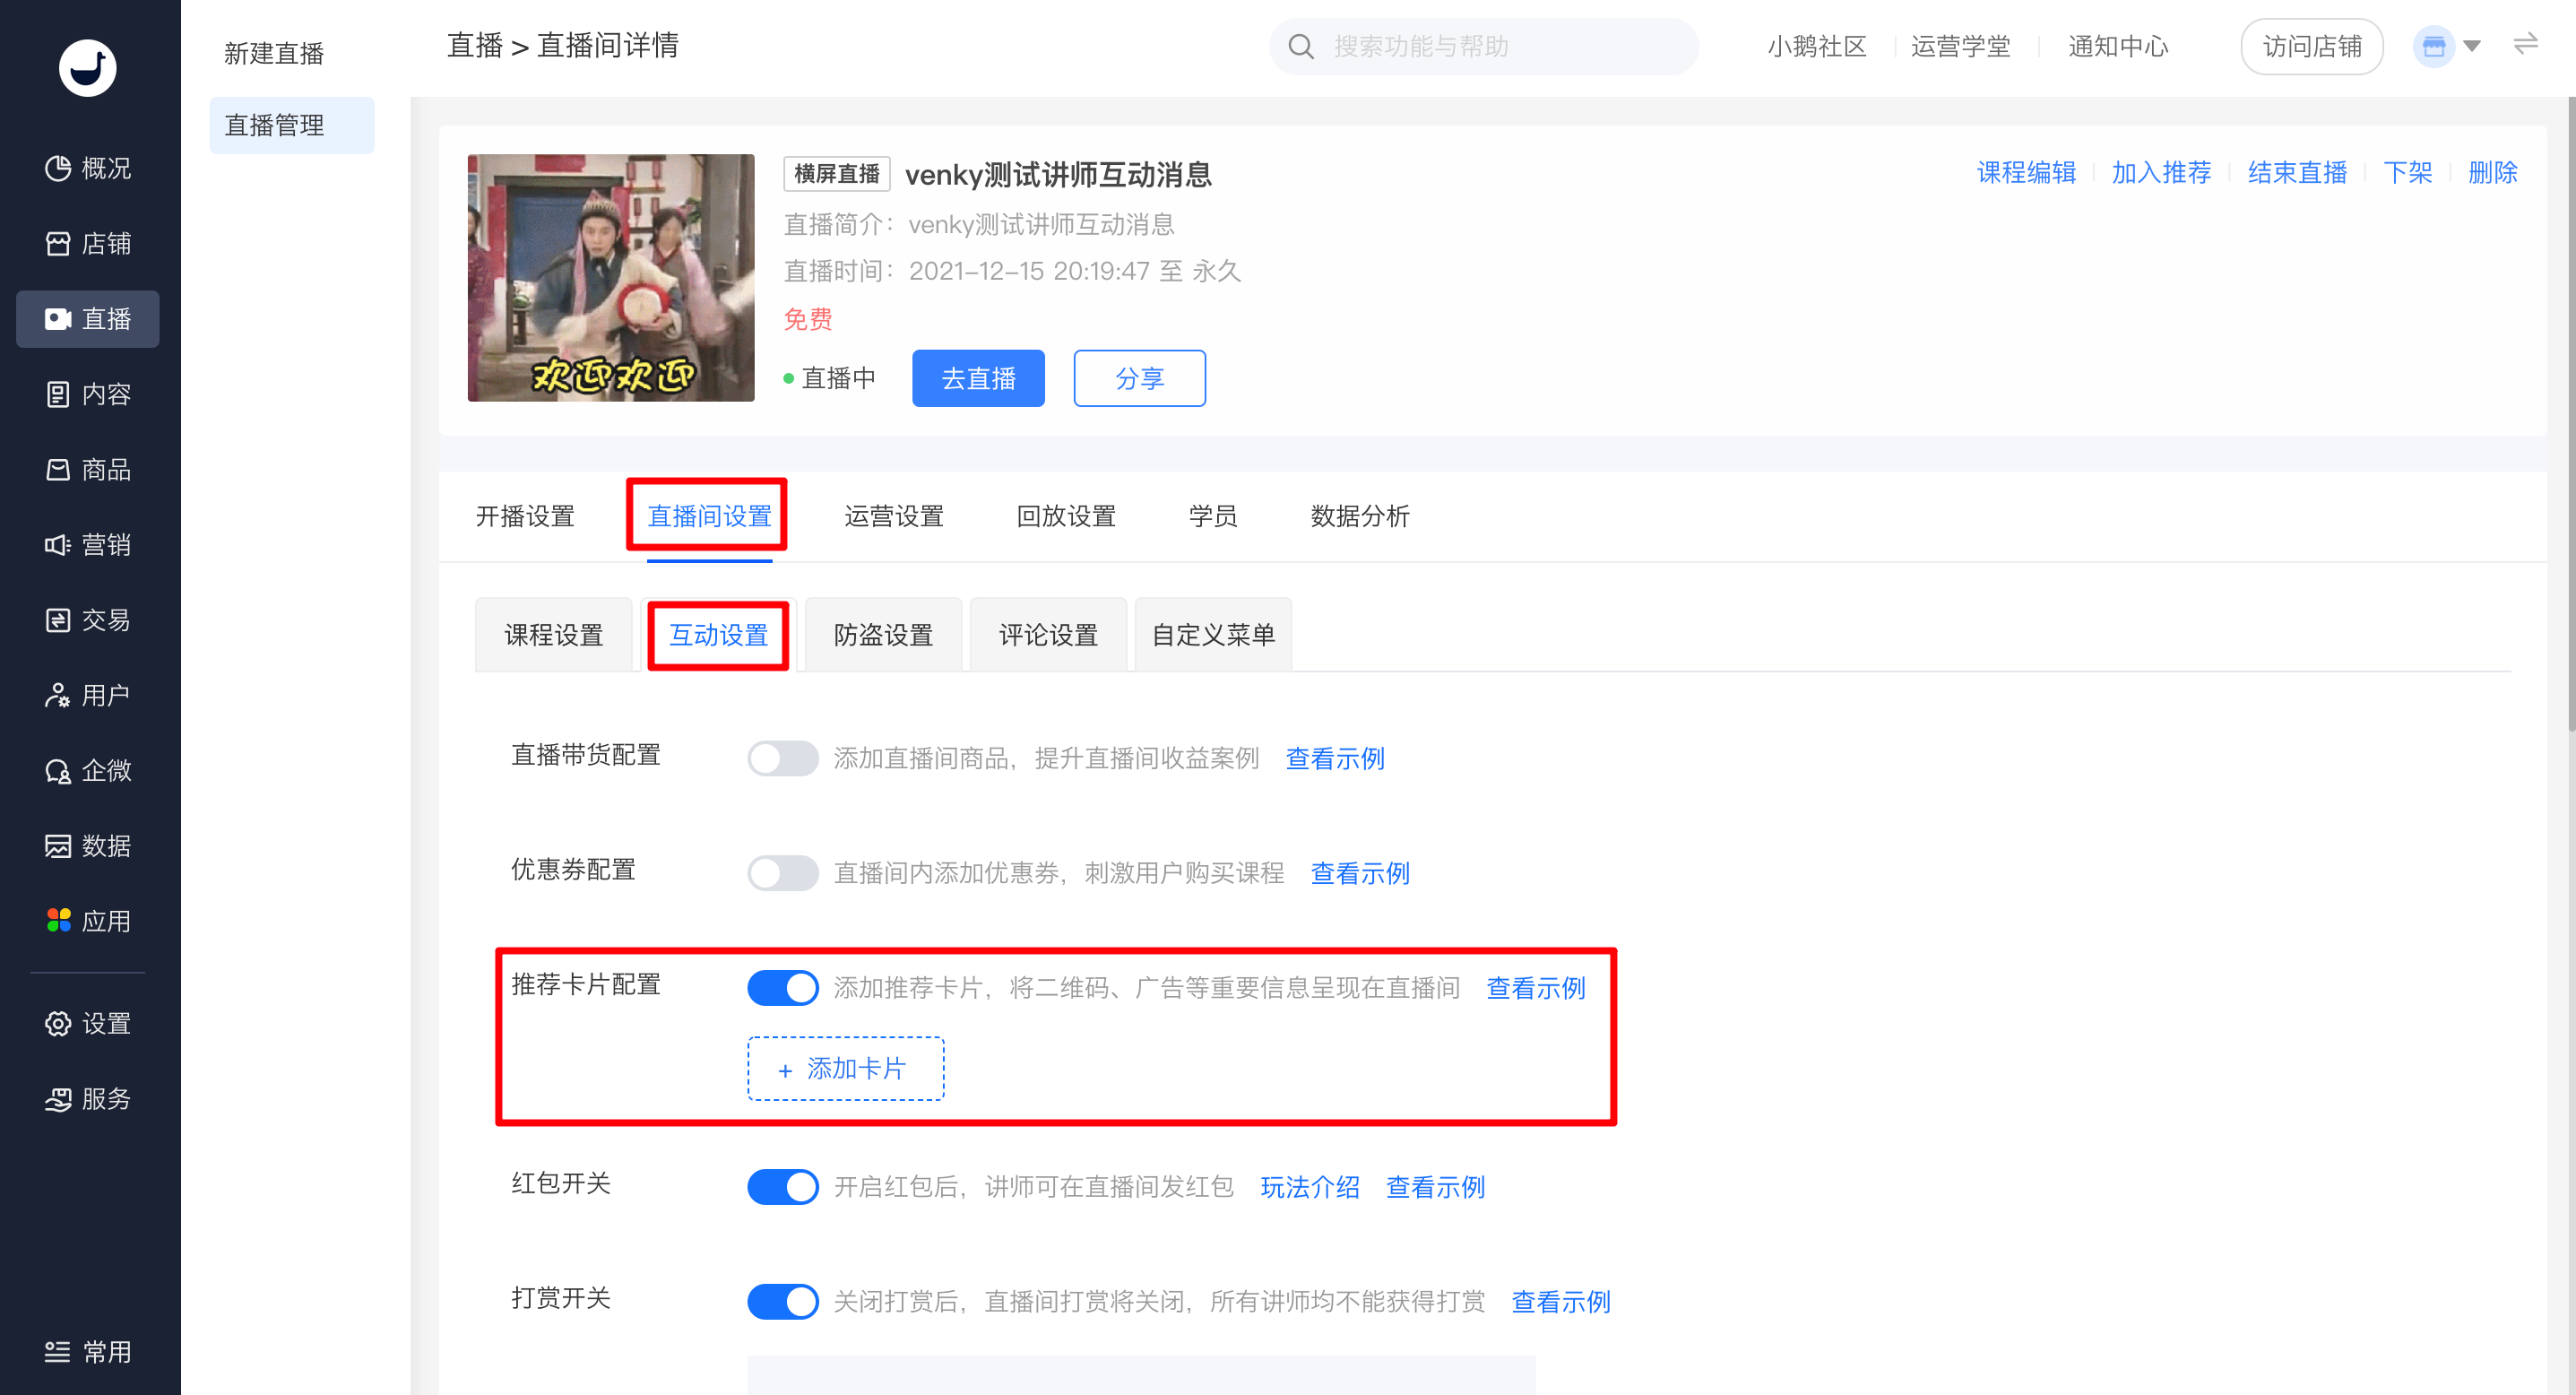Viewport: 2576px width, 1395px height.
Task: Click the switch arrows icon top right
Action: click(2525, 44)
